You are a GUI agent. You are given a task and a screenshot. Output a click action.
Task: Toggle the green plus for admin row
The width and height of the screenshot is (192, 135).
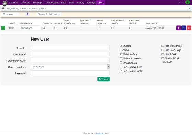click(3, 28)
